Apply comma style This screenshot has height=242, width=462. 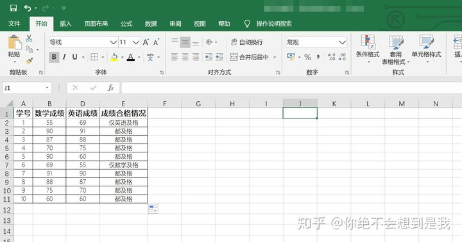pyautogui.click(x=318, y=56)
